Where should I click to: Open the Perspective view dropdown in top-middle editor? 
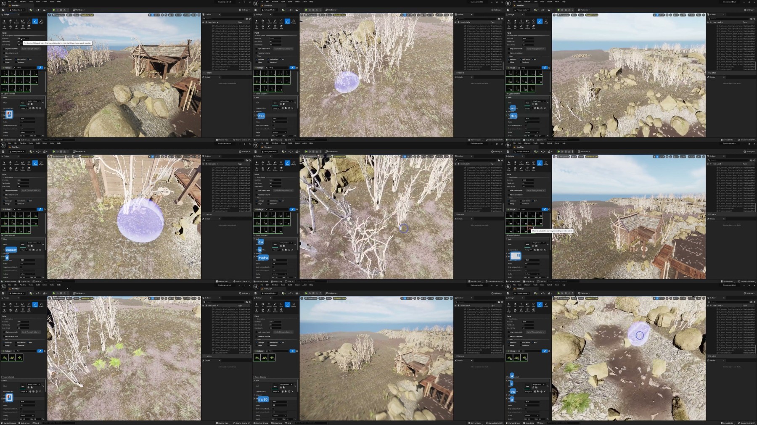click(311, 15)
